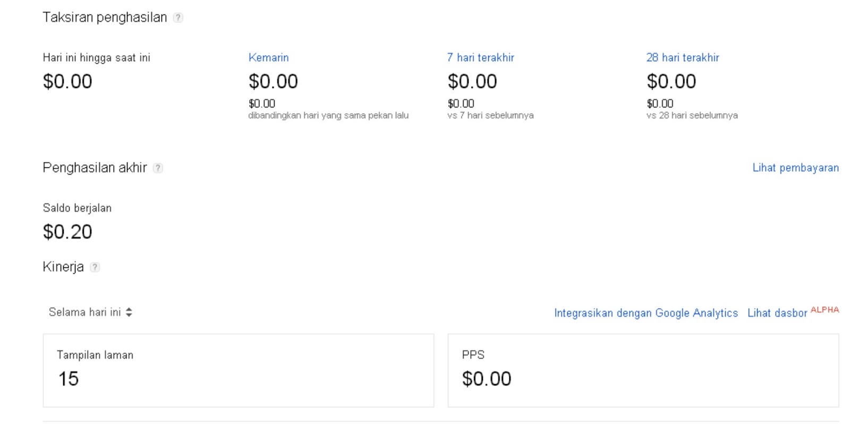
Task: Switch earnings view to 28 hari terakhir
Action: [x=682, y=57]
